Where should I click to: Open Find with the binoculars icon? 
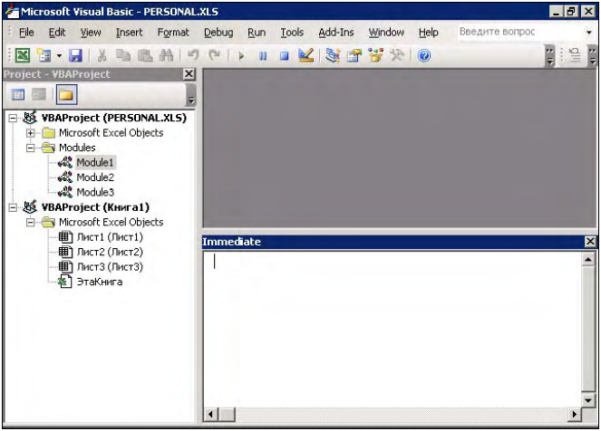[167, 56]
